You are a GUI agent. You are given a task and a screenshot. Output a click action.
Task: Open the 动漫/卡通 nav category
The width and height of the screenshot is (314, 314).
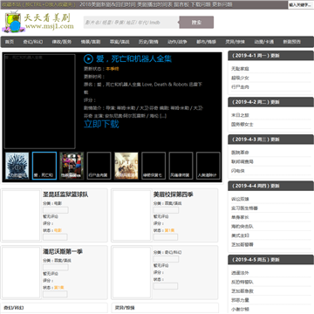point(264,42)
